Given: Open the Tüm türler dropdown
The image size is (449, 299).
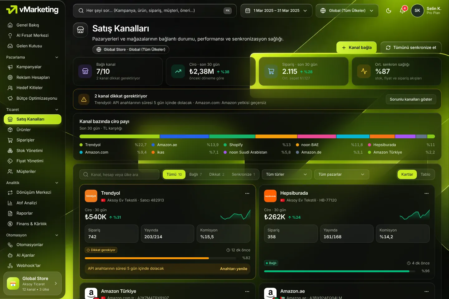Looking at the screenshot, I should click(287, 174).
